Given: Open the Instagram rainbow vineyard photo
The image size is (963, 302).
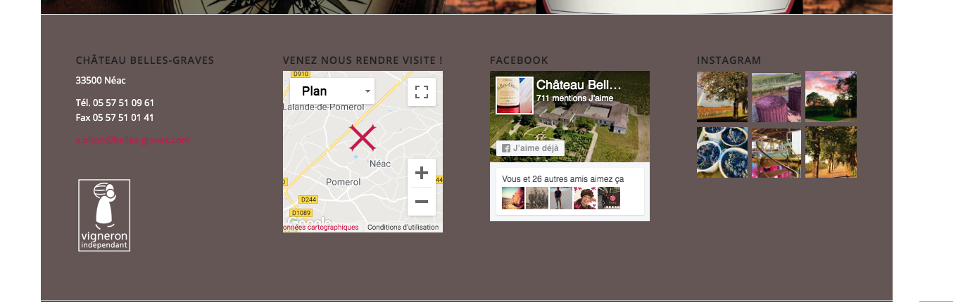Looking at the screenshot, I should coord(722,97).
